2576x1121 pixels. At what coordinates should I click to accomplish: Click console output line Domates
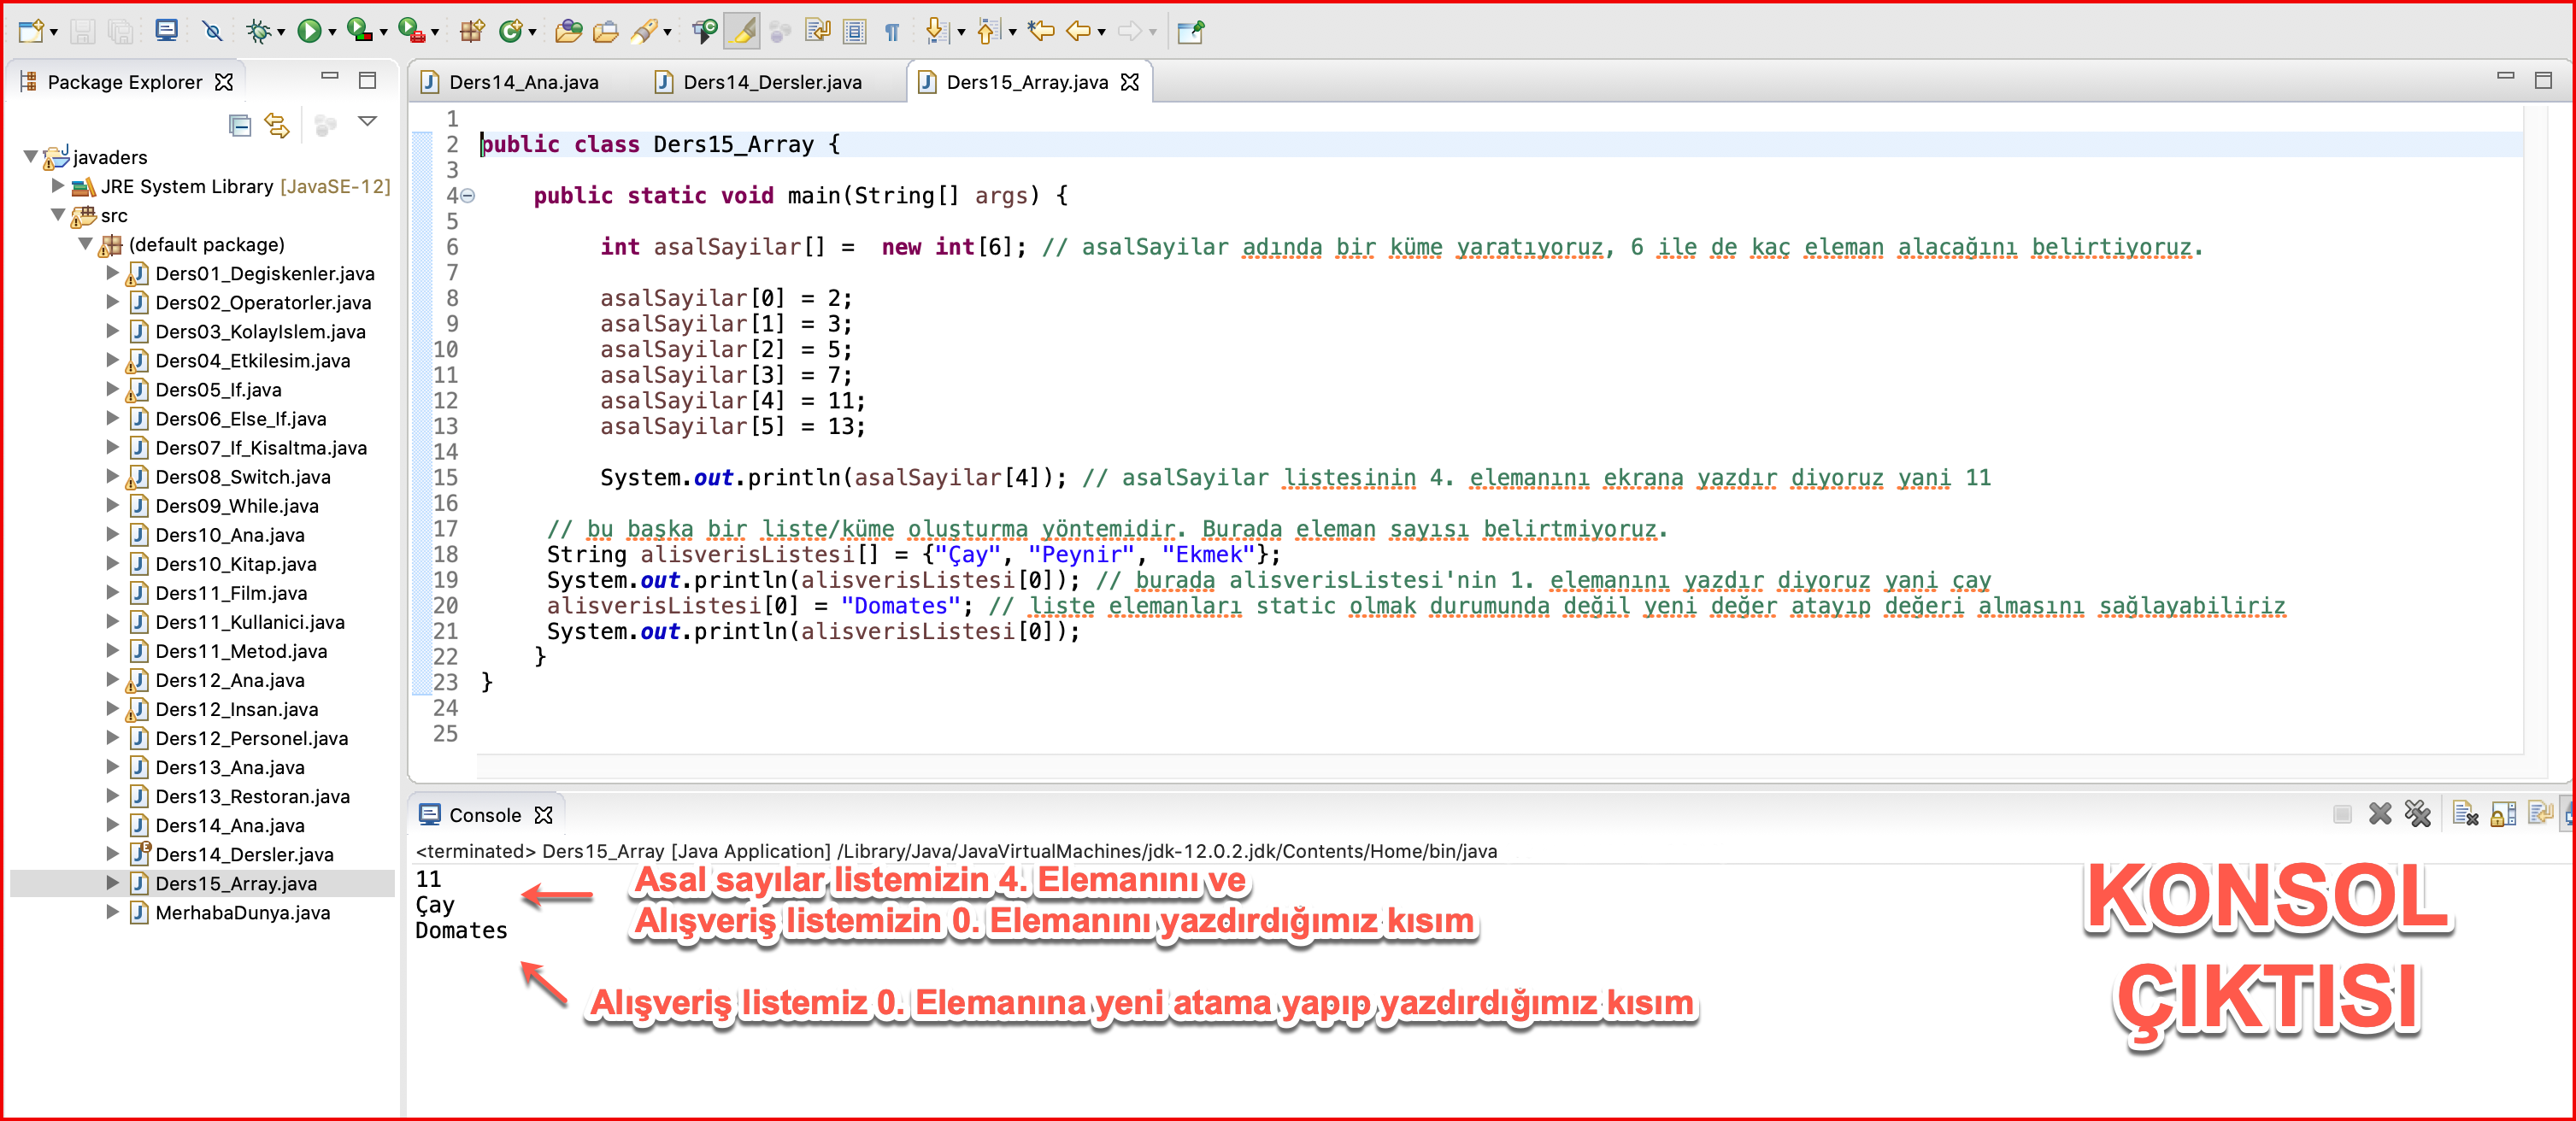(x=461, y=930)
